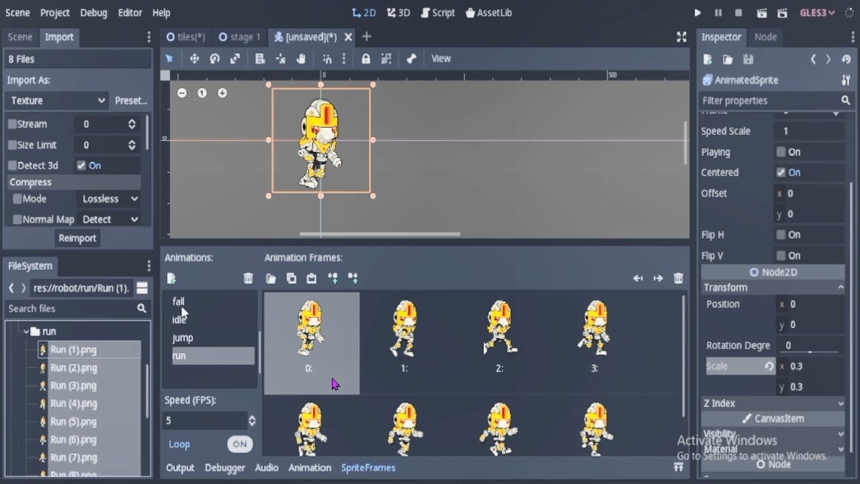
Task: Delete the selected animation frame
Action: tap(678, 278)
